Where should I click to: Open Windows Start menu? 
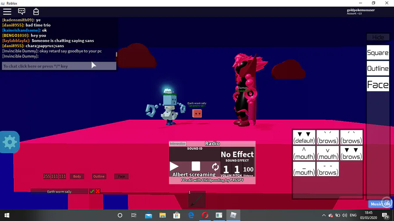tap(7, 215)
